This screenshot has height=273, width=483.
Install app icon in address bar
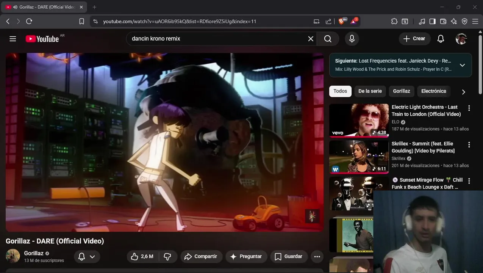(316, 22)
